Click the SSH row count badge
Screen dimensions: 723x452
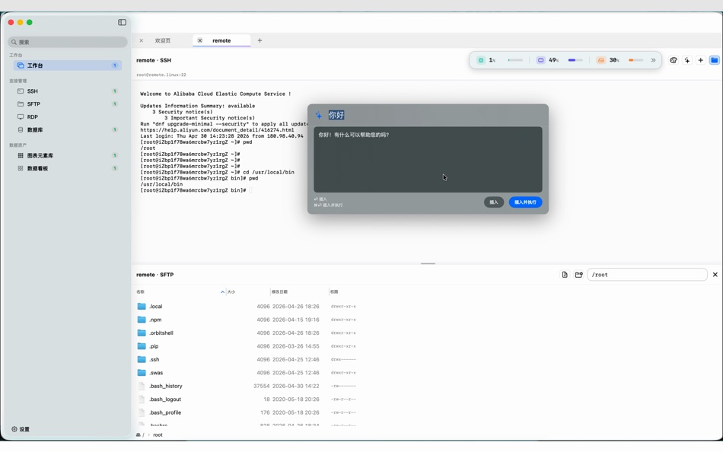click(115, 91)
